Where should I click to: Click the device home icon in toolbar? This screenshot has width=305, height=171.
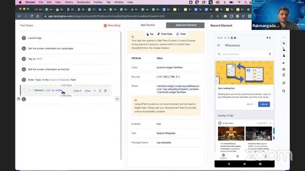coord(284,69)
